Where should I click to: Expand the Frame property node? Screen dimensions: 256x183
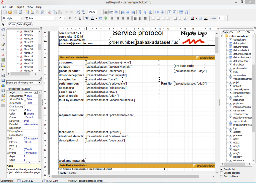tap(8, 153)
